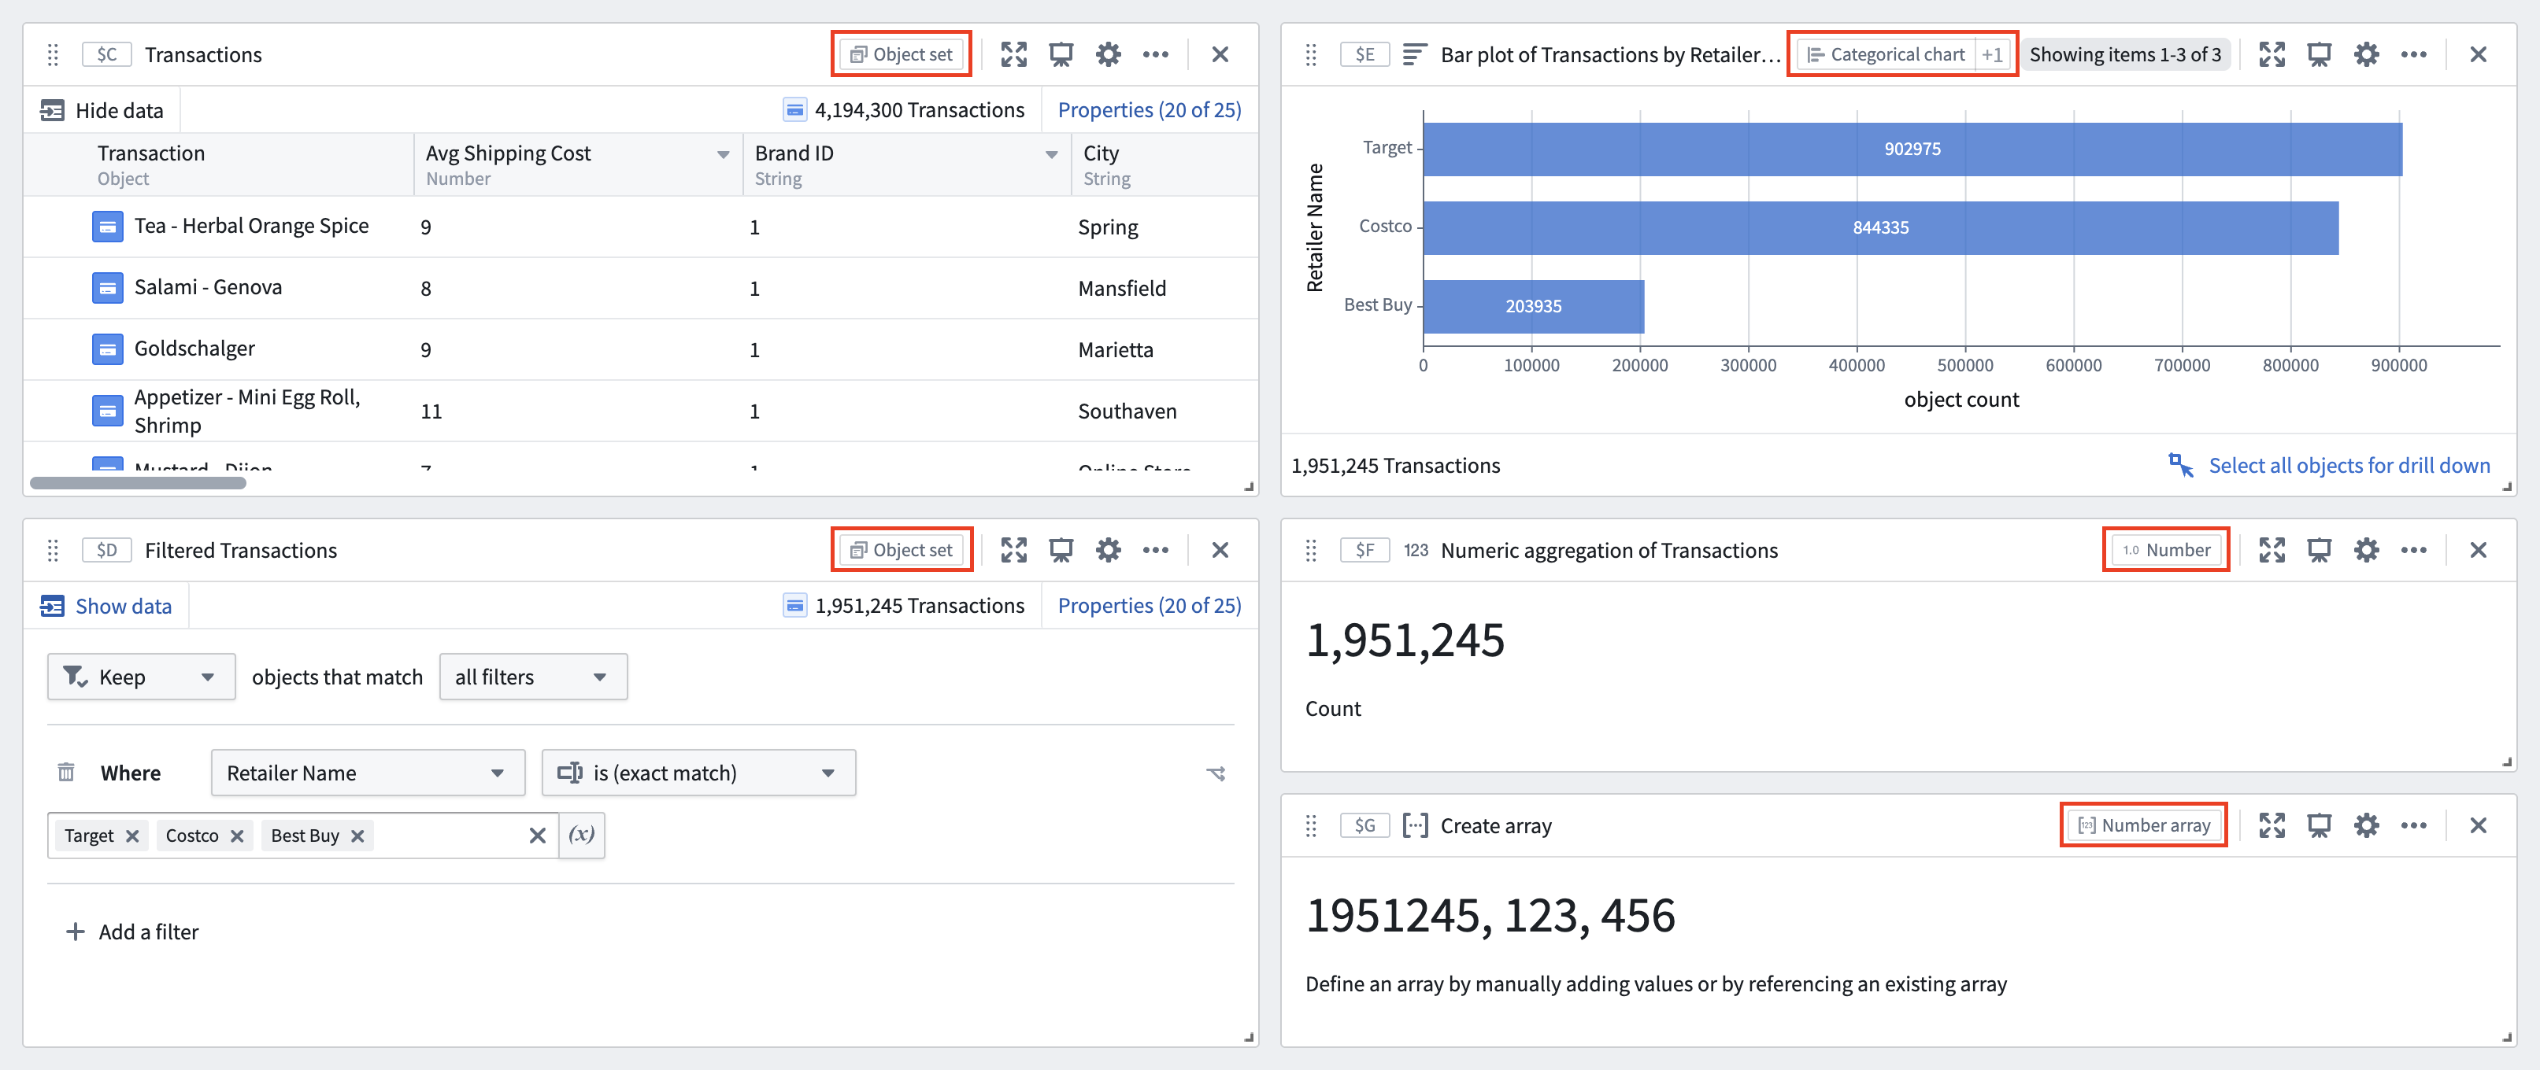Image resolution: width=2540 pixels, height=1070 pixels.
Task: Open settings gear on Transactions card
Action: 1109,54
